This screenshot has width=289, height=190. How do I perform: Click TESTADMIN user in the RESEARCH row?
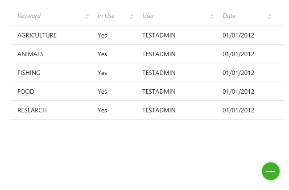tap(159, 110)
